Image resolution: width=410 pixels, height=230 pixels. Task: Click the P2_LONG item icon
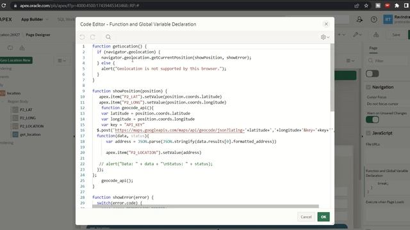pos(15,118)
